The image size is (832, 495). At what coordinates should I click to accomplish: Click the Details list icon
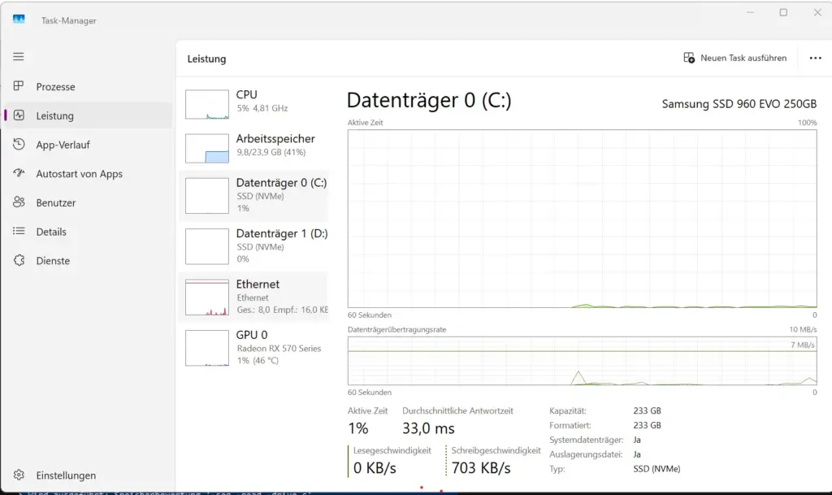pyautogui.click(x=19, y=232)
